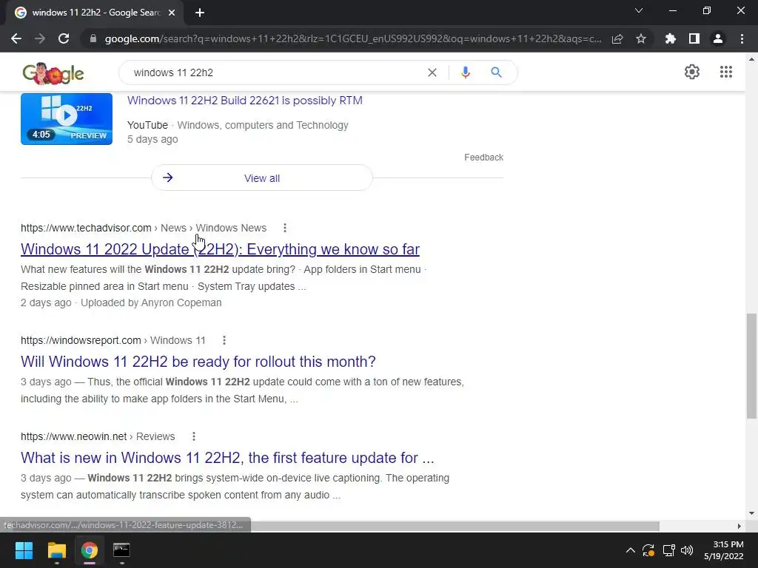Open What is new in Windows 11 22H2 link
The height and width of the screenshot is (568, 758).
[x=227, y=458]
